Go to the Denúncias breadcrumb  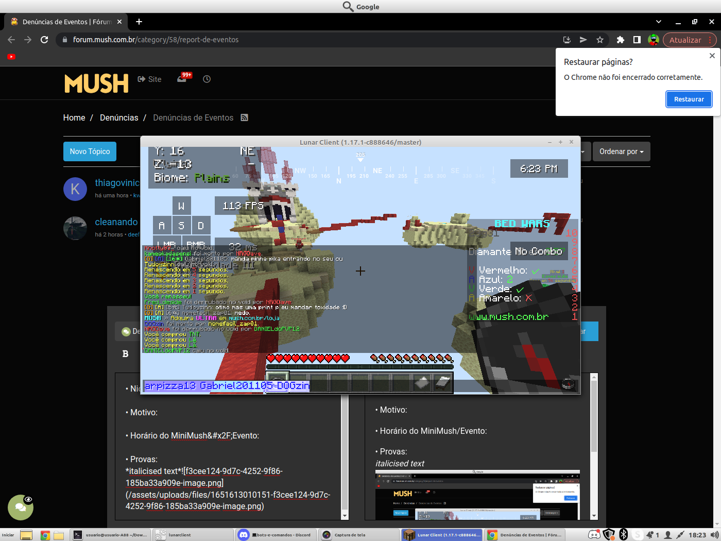pos(119,117)
